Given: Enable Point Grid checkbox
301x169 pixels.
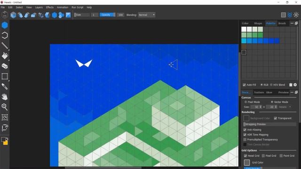Looking at the screenshot, I should (x=281, y=156).
